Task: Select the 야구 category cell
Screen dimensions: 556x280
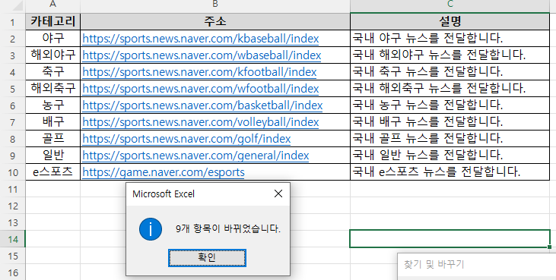Action: coord(52,39)
